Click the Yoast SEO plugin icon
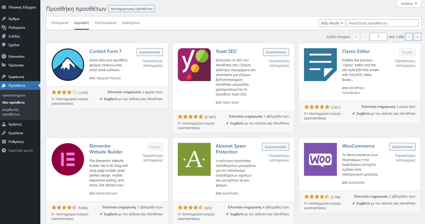The height and width of the screenshot is (224, 425). pos(194,65)
